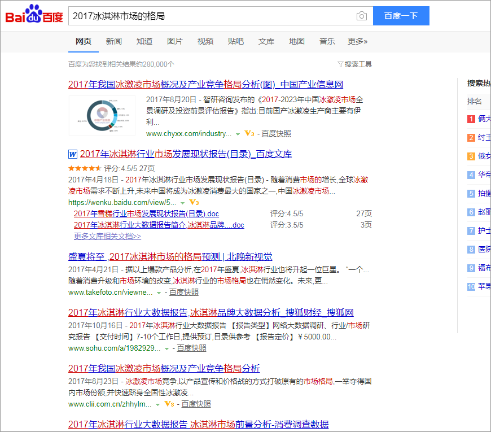Switch to the 新闻 tab
This screenshot has height=432, width=491.
(x=113, y=41)
